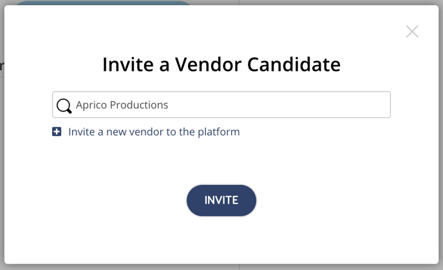
Task: Click the Invite a Vendor Candidate heading
Action: pos(221,64)
